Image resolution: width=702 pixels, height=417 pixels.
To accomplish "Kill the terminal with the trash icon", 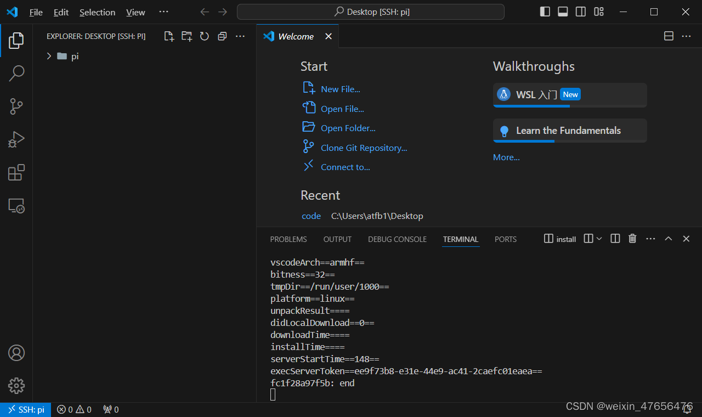I will (632, 239).
